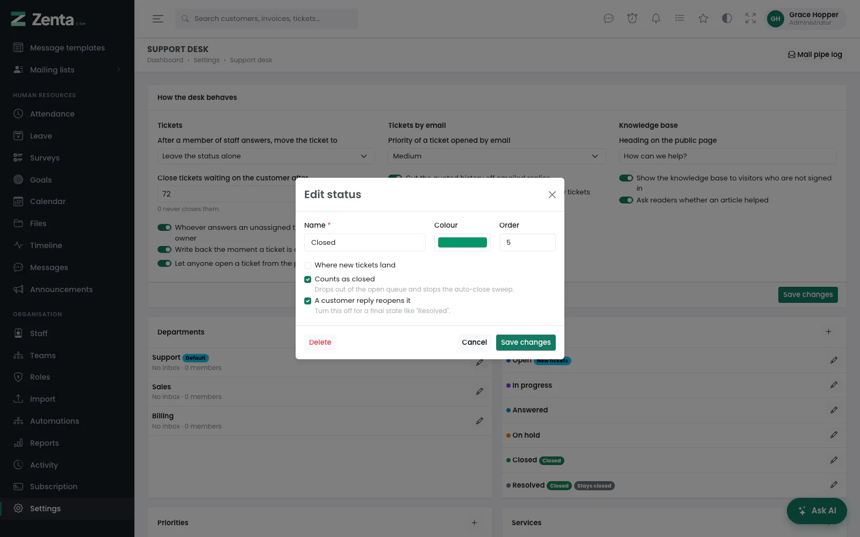860x537 pixels.
Task: Open the task list icon in header
Action: (679, 19)
